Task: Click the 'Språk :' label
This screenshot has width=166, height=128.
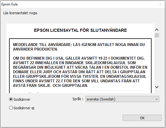Action: click(x=78, y=99)
